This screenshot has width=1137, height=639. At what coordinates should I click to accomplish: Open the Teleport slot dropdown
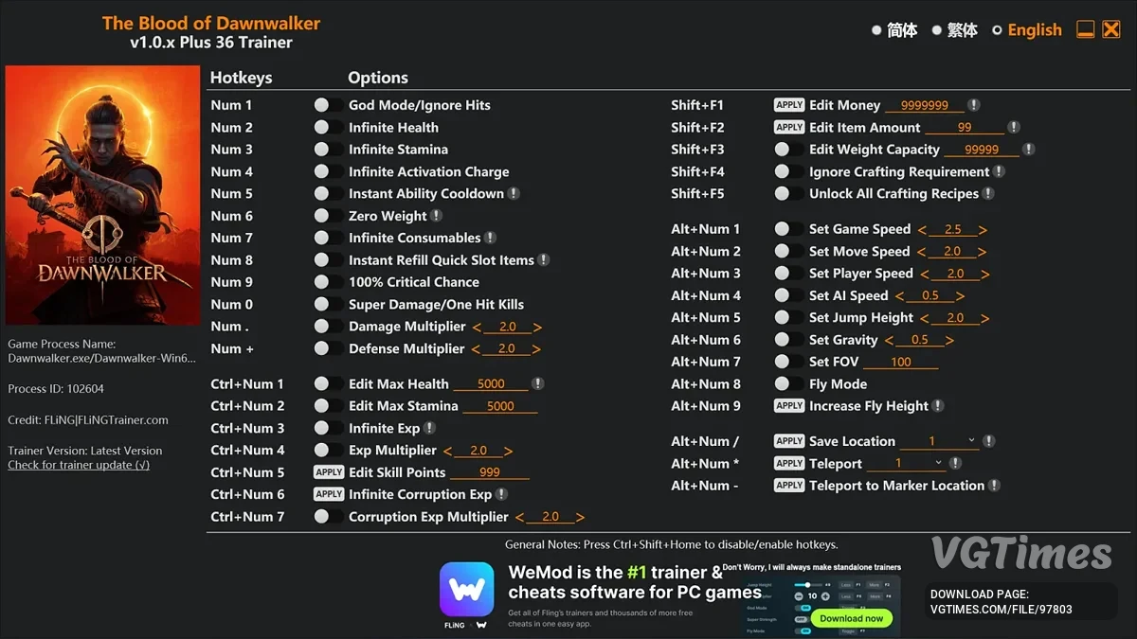click(906, 463)
